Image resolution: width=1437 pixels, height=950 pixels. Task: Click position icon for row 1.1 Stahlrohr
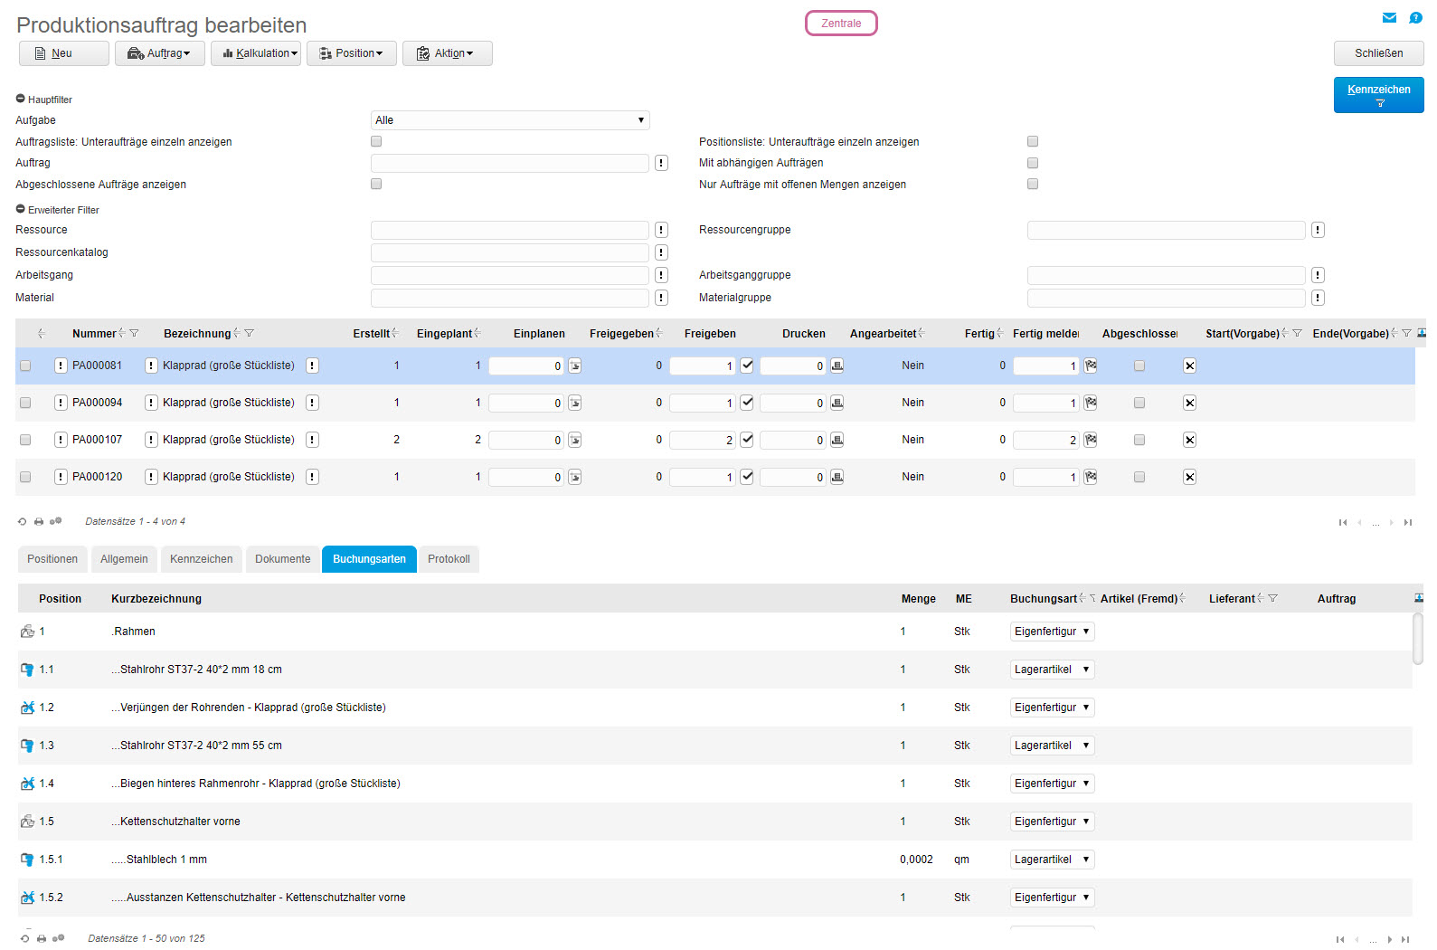[x=27, y=670]
